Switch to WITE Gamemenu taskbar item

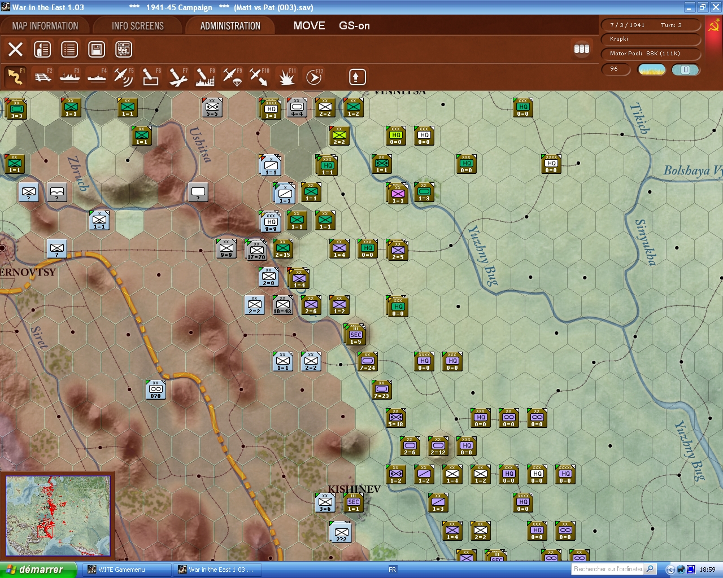point(127,570)
